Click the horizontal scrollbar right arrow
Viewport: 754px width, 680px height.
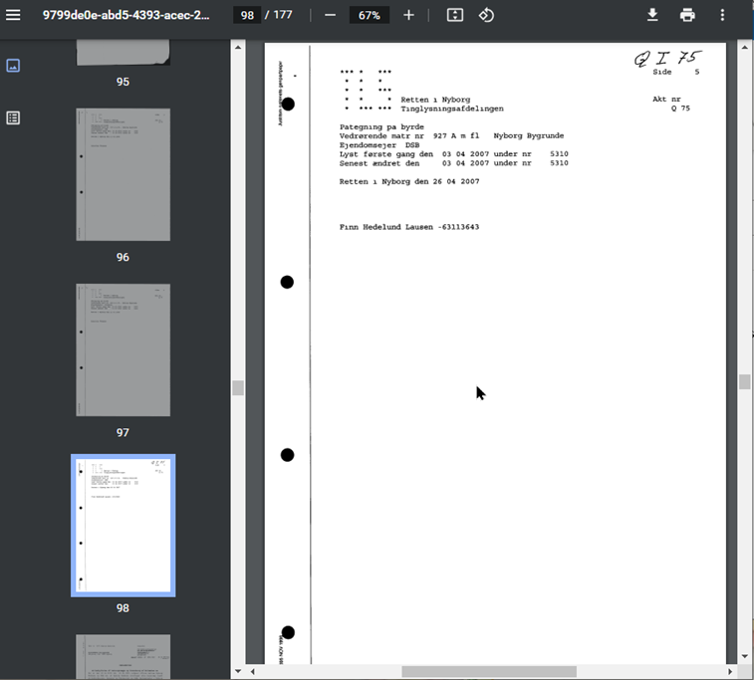click(x=730, y=672)
